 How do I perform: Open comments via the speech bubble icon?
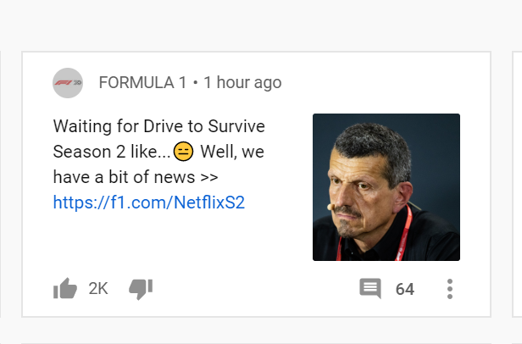370,289
